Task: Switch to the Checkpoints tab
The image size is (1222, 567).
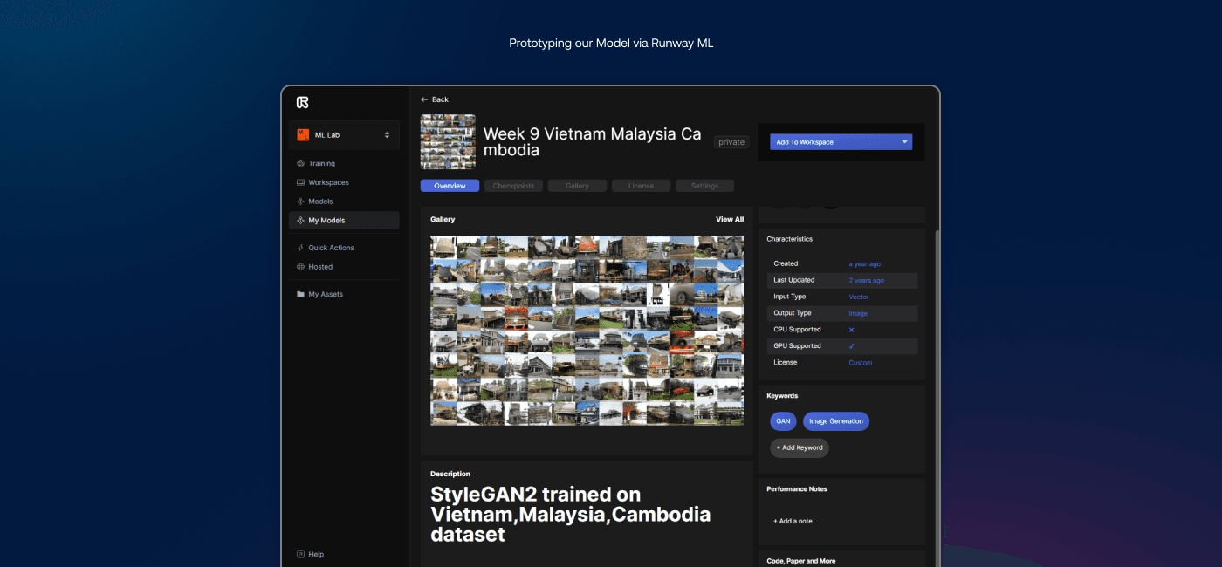Action: click(513, 186)
